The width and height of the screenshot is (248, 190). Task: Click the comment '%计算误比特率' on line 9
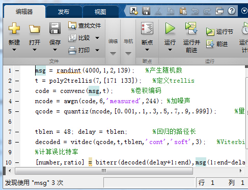pyautogui.click(x=57, y=152)
